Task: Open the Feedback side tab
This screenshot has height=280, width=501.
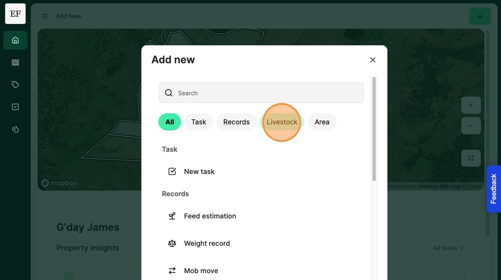Action: 494,189
